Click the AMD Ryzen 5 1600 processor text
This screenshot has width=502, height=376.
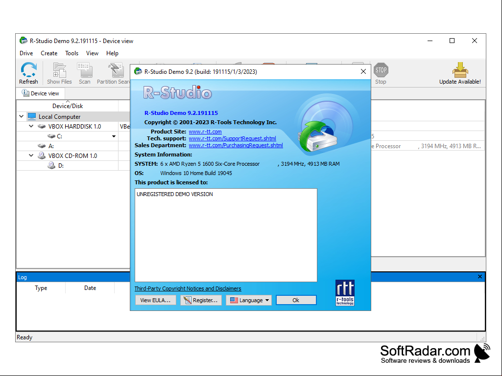[x=210, y=164]
